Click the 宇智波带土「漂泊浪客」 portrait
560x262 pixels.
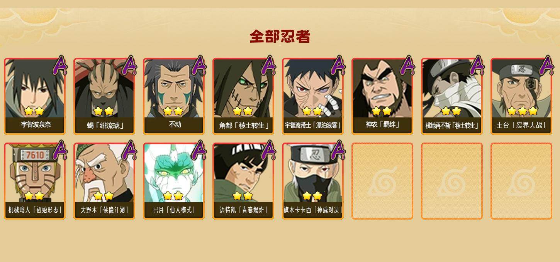313,96
